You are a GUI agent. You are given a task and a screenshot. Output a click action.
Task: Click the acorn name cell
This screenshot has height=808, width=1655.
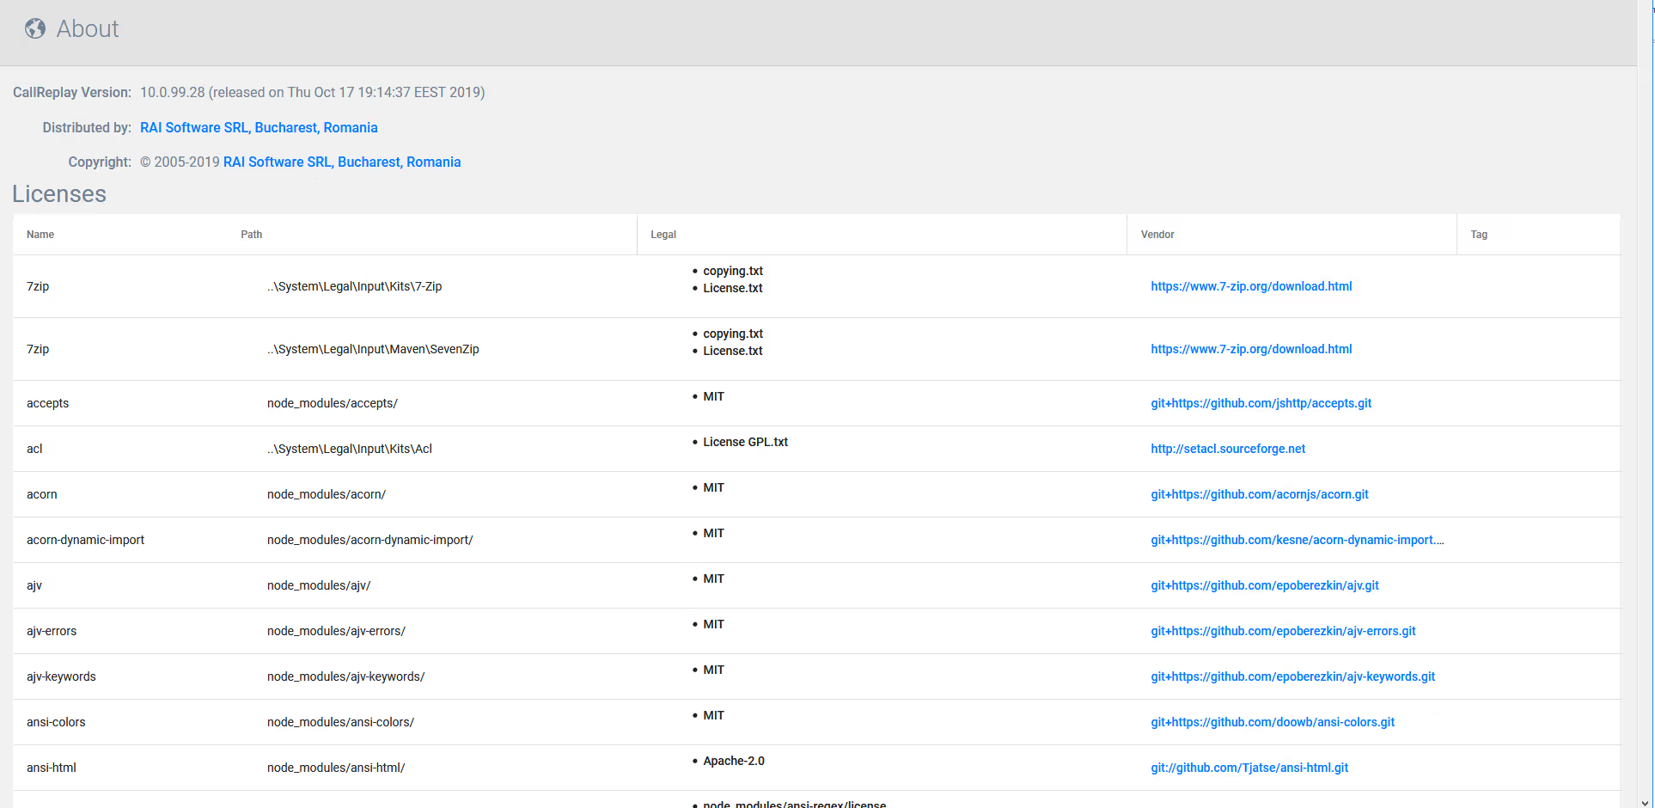click(x=42, y=494)
